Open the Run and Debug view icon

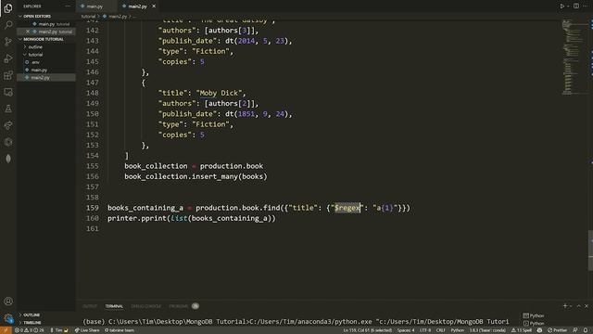[x=8, y=58]
